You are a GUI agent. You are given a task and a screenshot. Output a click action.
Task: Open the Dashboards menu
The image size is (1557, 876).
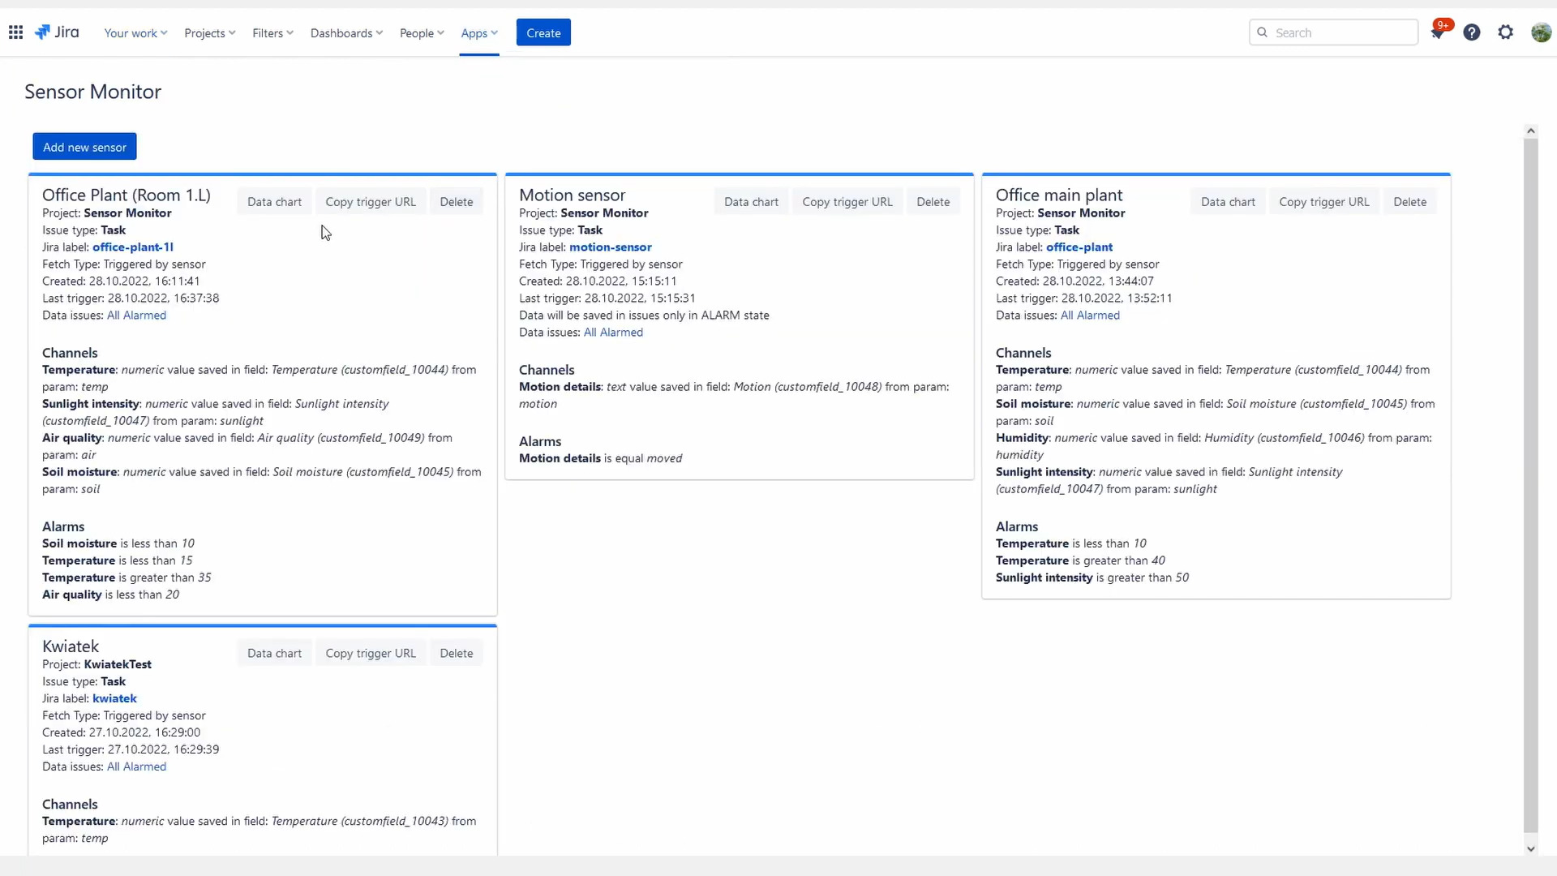[x=346, y=33]
